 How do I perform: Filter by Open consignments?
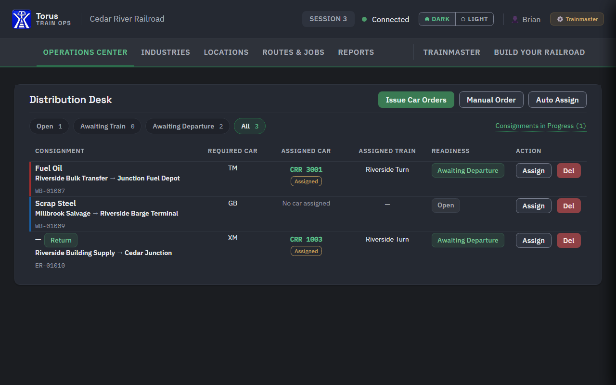click(50, 126)
